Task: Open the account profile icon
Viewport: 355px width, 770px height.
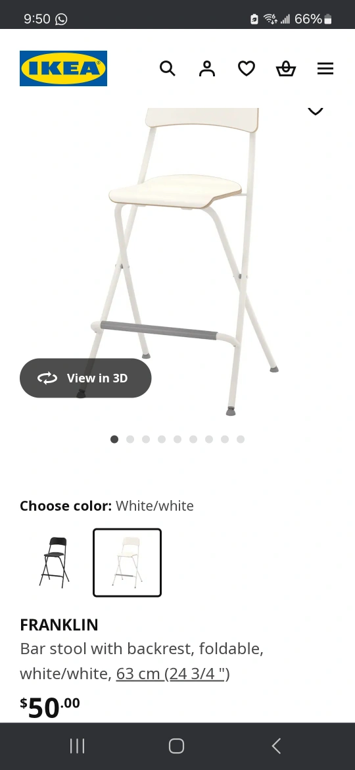Action: click(207, 68)
